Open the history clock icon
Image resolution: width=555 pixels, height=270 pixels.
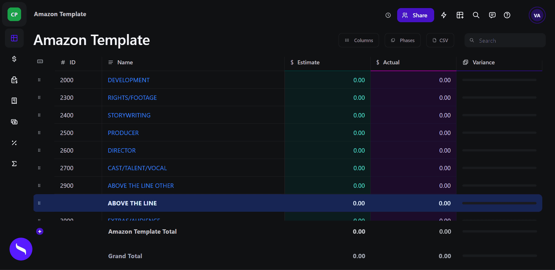click(388, 15)
